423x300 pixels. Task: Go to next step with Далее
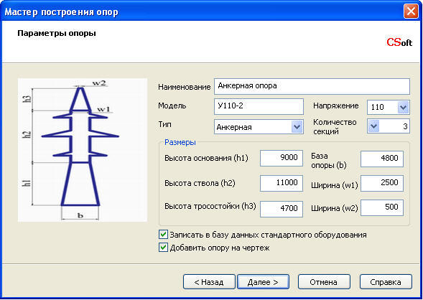(x=263, y=282)
